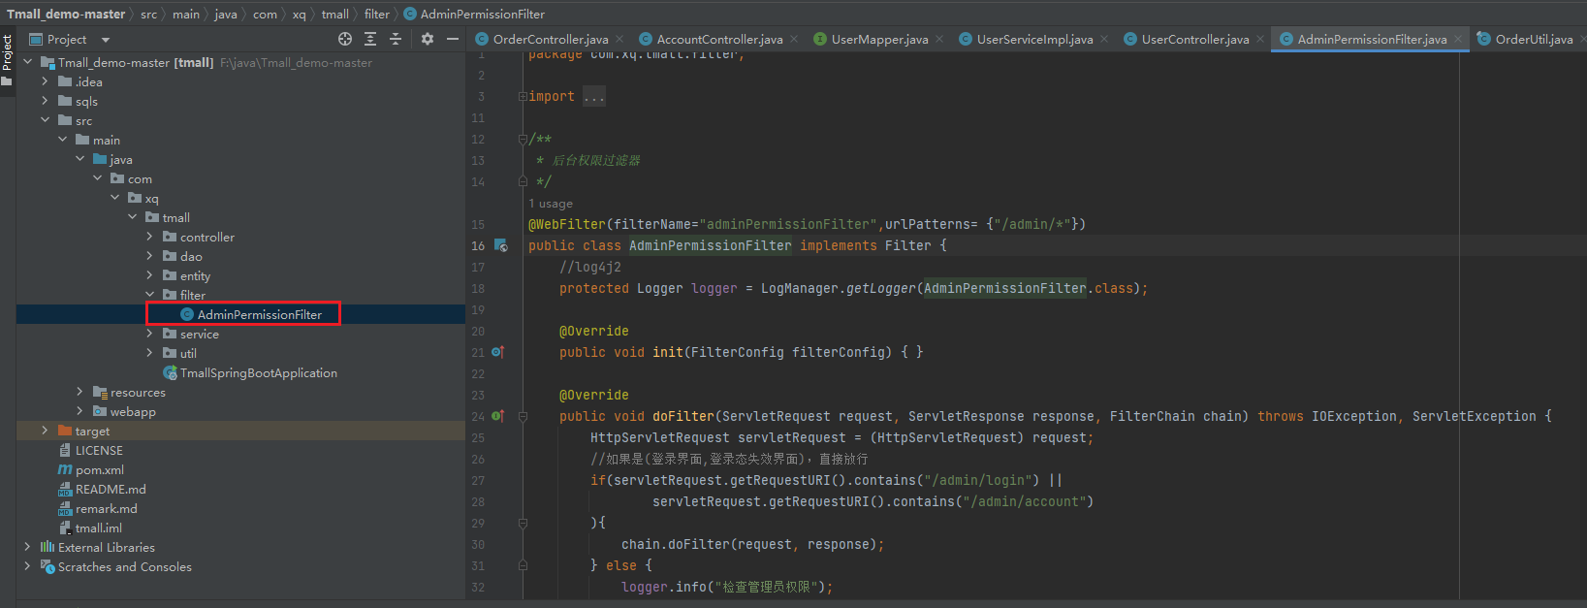This screenshot has width=1587, height=608.
Task: Click the Expand All icon in Project panel
Action: [370, 39]
